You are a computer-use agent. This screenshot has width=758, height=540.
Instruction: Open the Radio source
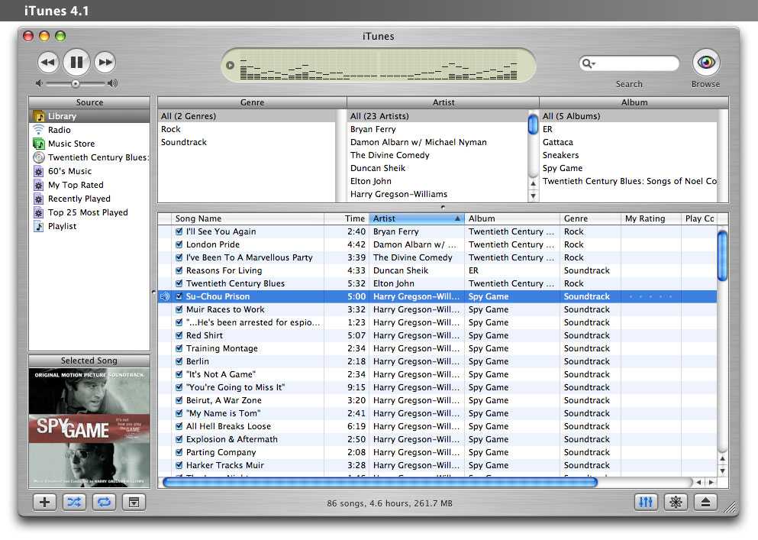pyautogui.click(x=89, y=130)
